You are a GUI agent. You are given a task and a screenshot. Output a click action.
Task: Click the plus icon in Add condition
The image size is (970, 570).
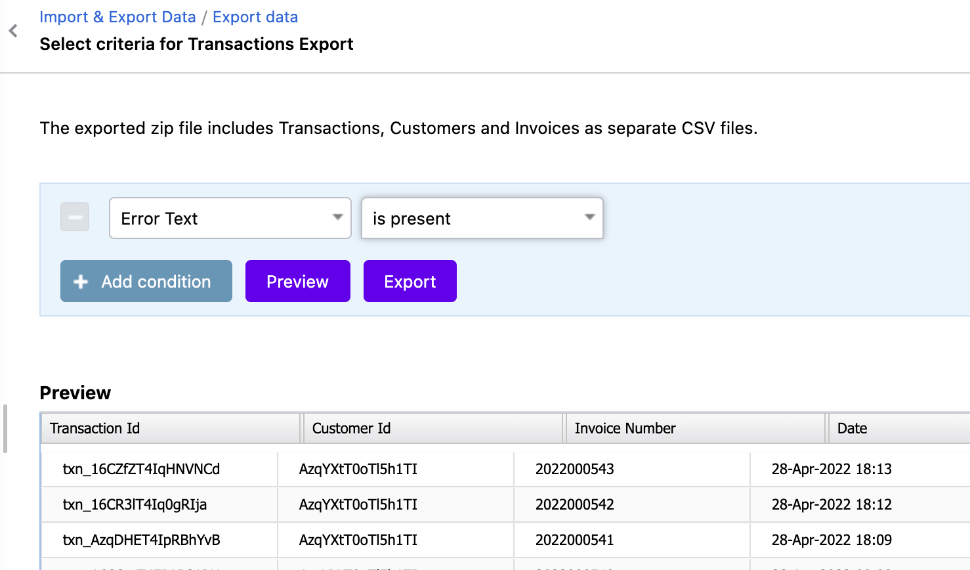point(81,282)
